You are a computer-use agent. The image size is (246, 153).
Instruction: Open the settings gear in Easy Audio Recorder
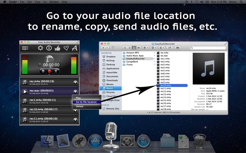click(40, 48)
